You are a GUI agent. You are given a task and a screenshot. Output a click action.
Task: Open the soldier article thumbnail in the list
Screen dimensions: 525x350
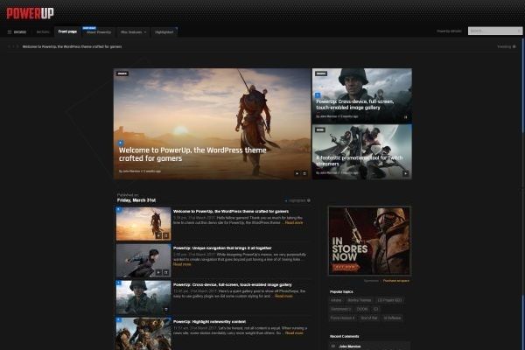(143, 297)
